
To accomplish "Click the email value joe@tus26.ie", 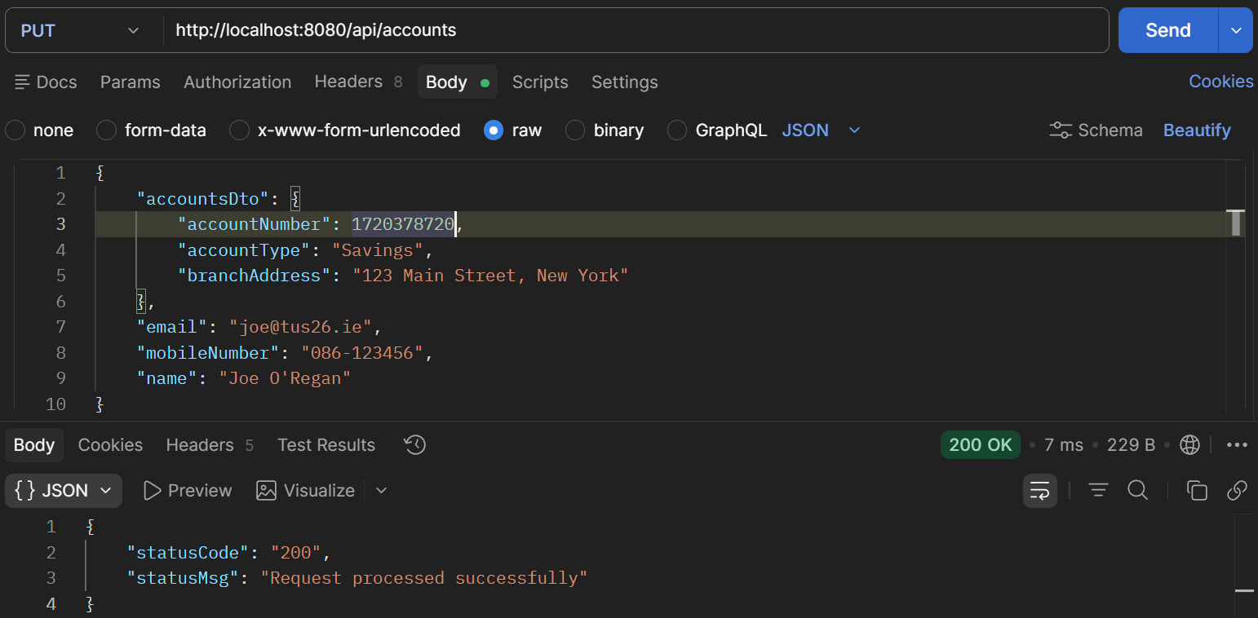I will 300,327.
